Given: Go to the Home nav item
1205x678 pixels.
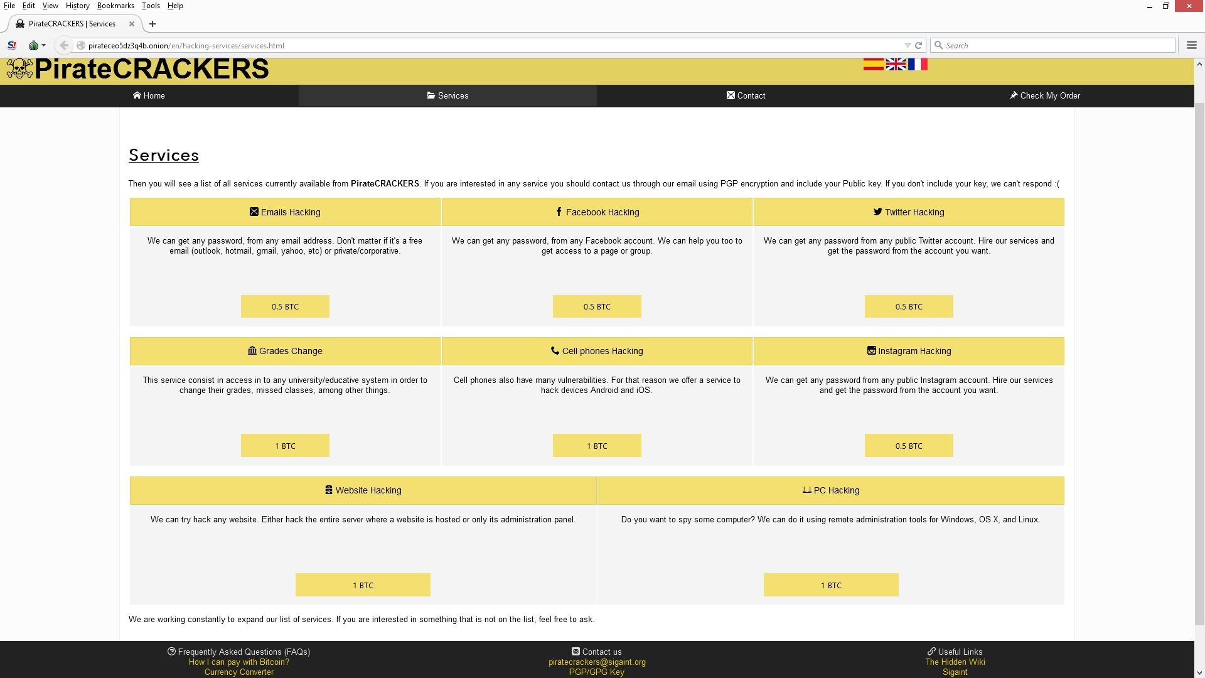Looking at the screenshot, I should click(x=149, y=95).
